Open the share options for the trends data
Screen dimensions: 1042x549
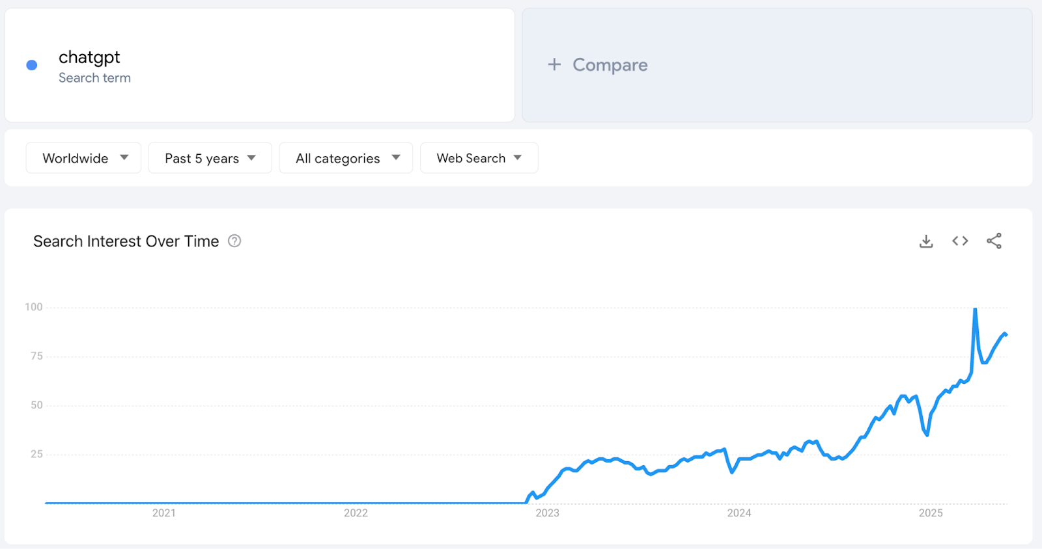(994, 241)
